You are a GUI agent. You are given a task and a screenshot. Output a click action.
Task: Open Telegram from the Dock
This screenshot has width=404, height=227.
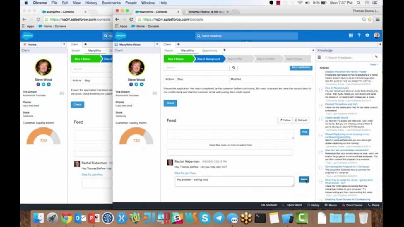(x=219, y=218)
